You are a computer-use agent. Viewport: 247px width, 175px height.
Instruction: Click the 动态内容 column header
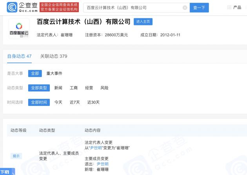93,130
